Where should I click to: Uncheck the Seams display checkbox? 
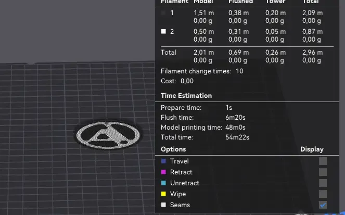click(323, 205)
